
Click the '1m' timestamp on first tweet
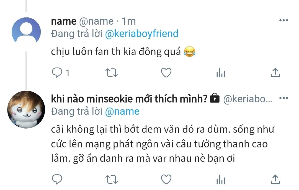click(x=129, y=21)
